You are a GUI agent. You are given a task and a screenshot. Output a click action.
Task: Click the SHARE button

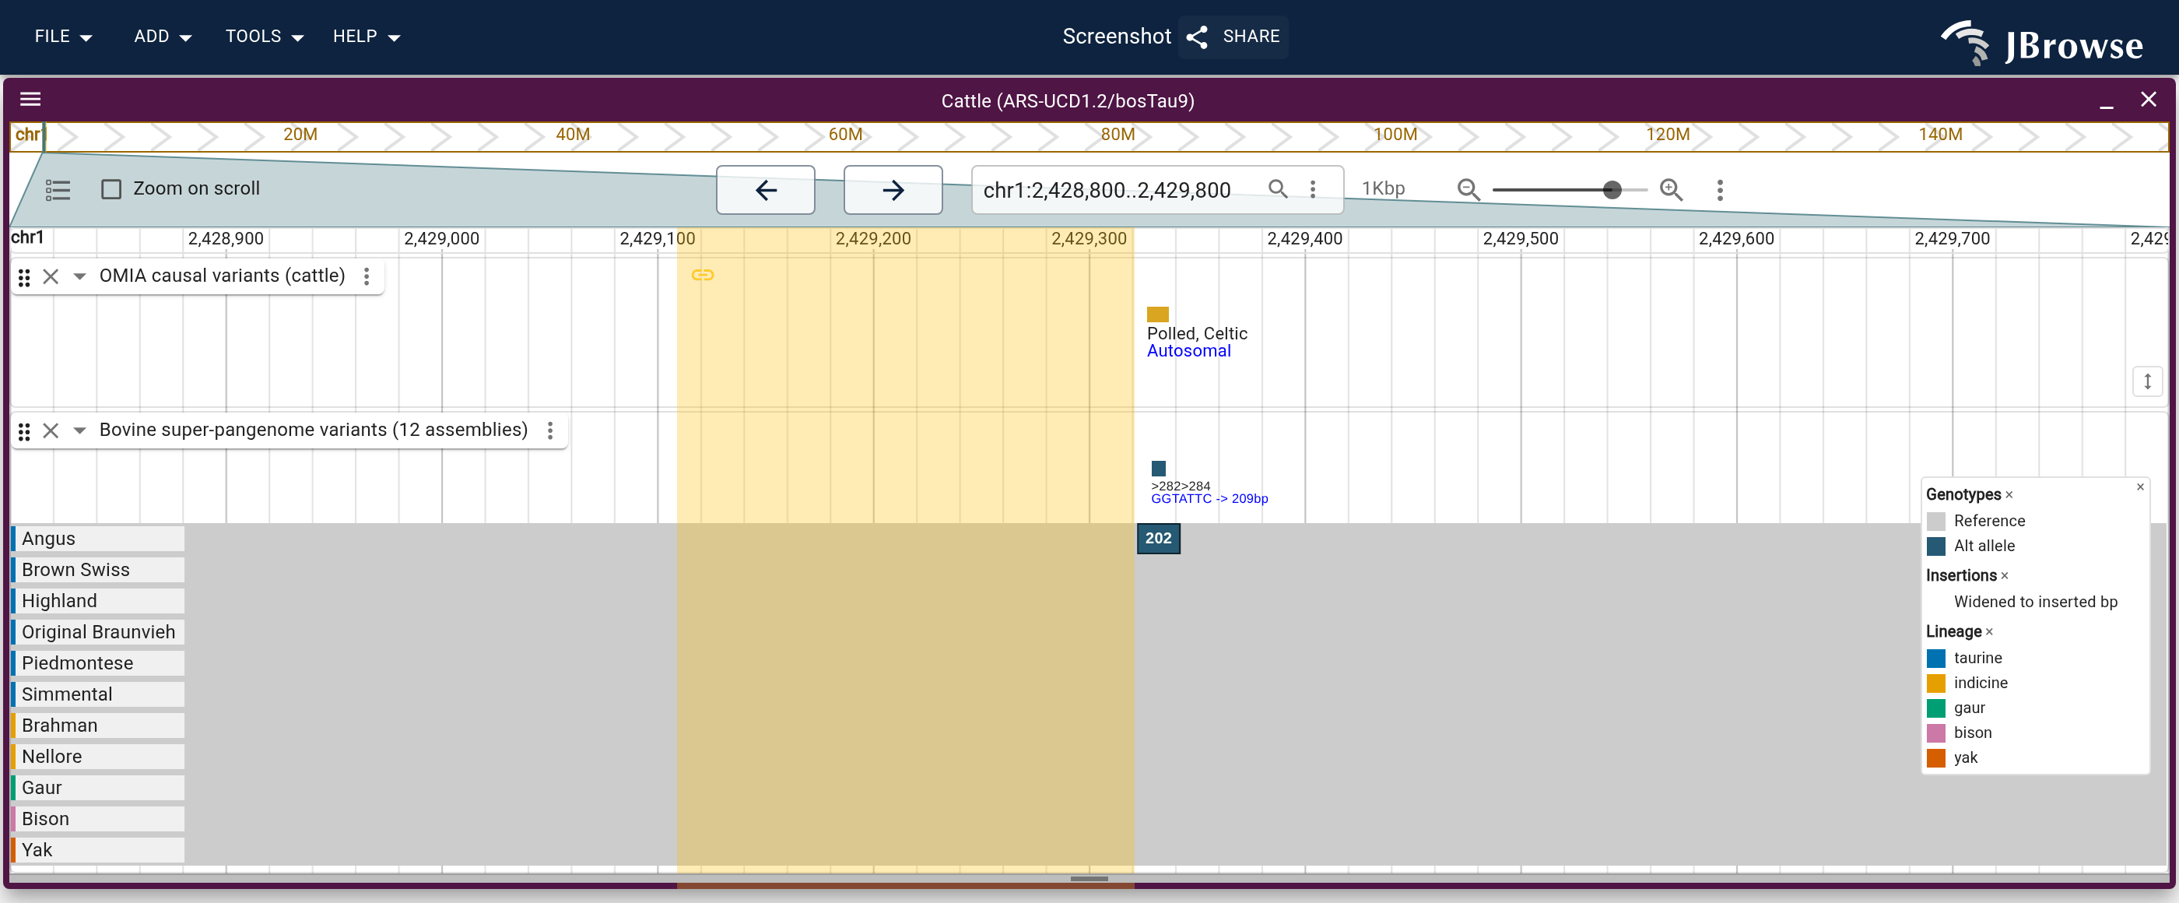pyautogui.click(x=1233, y=37)
